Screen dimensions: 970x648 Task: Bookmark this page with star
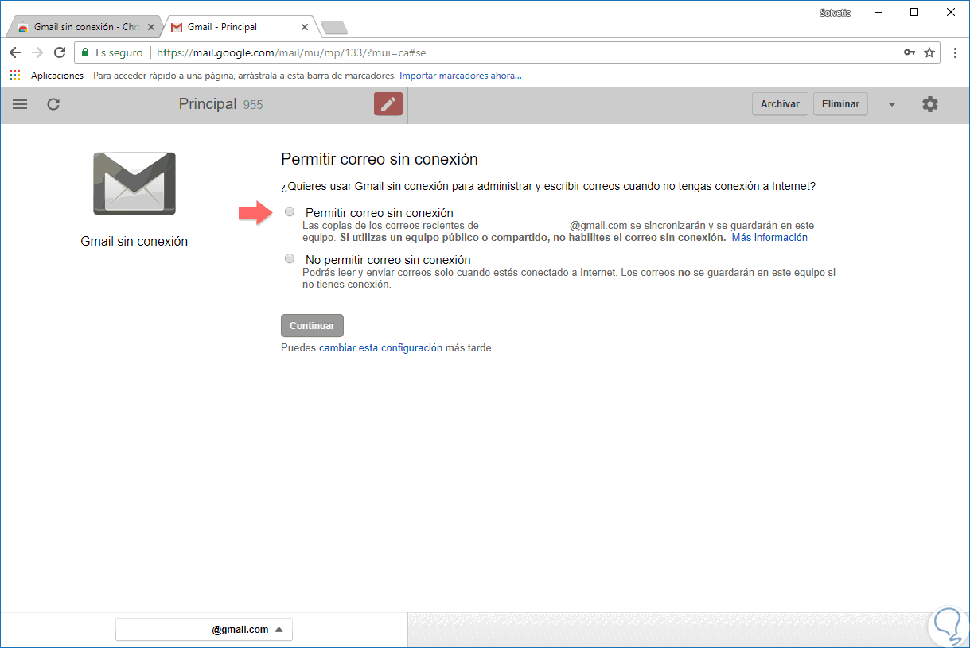[929, 52]
